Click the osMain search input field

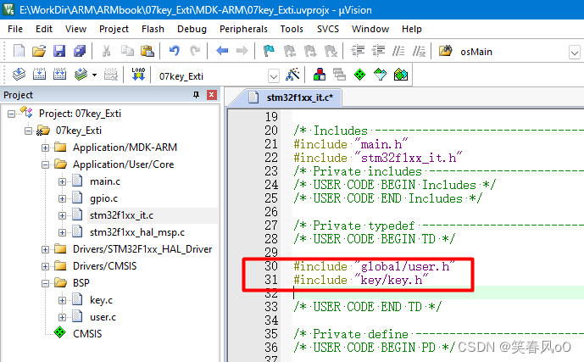pyautogui.click(x=510, y=52)
